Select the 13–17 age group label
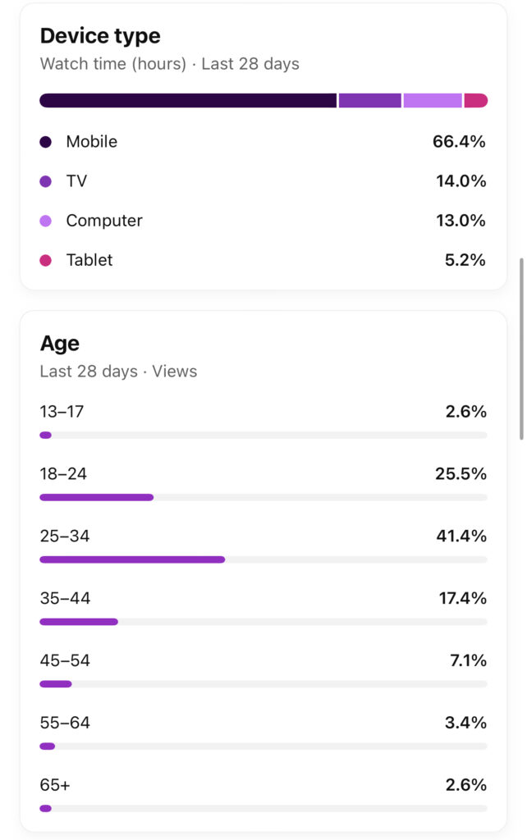 [x=62, y=412]
